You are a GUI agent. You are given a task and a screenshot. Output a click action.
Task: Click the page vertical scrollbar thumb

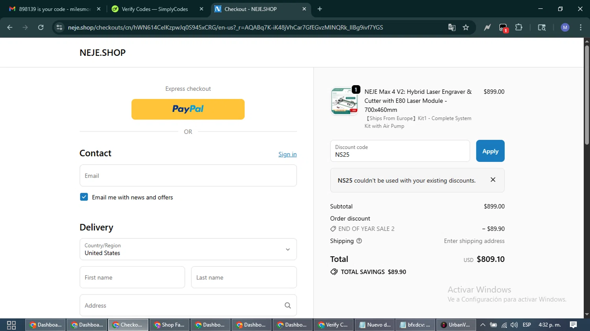pos(587,94)
